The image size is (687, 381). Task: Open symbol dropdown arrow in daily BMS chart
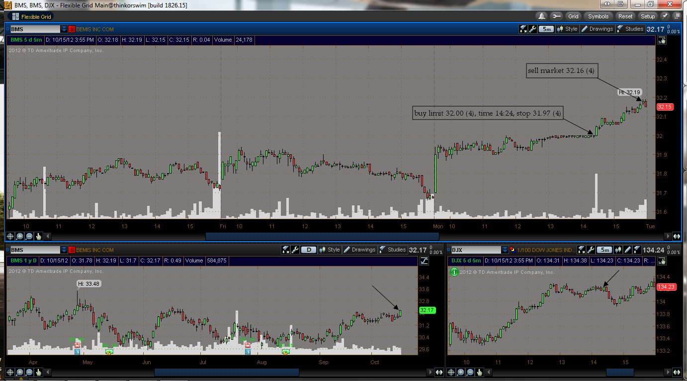tap(64, 250)
